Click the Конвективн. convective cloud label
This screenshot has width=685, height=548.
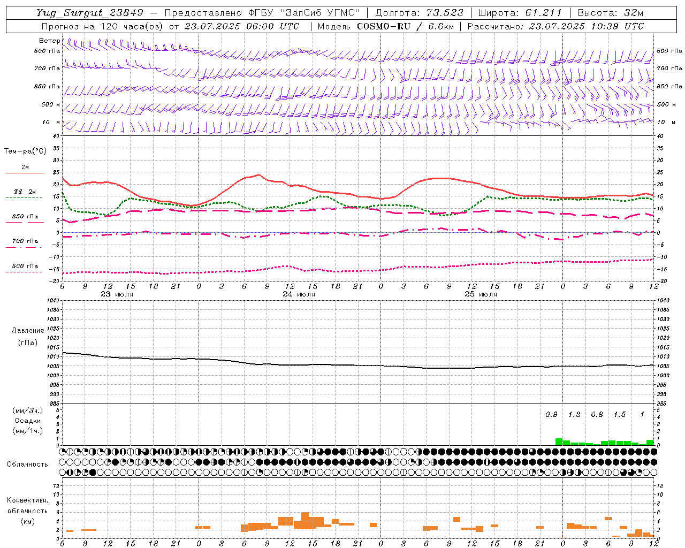point(28,500)
